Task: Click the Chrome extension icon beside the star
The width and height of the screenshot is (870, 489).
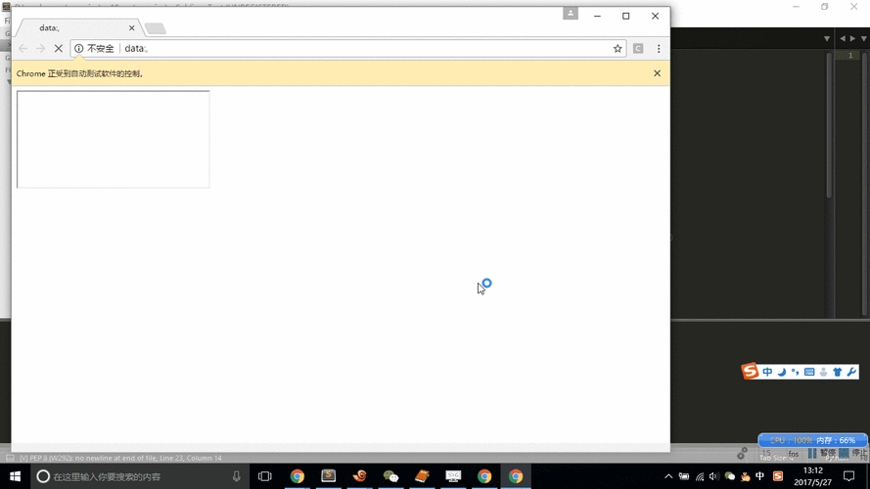Action: tap(638, 48)
